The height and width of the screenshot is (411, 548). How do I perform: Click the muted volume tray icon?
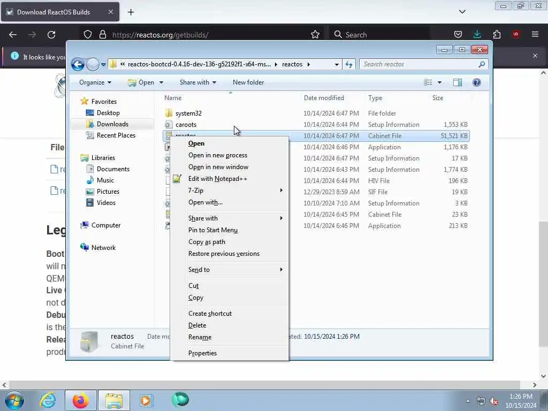[494, 401]
